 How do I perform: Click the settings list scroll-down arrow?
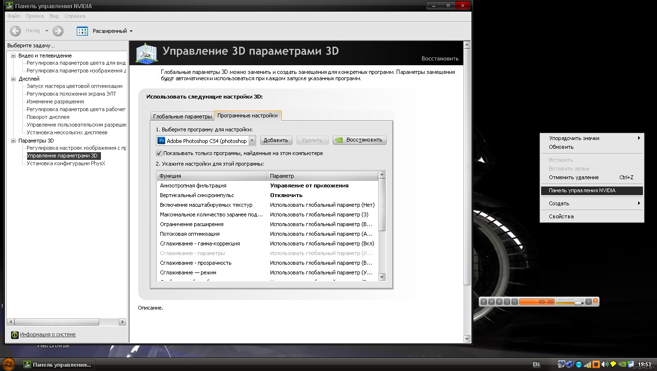tap(382, 277)
